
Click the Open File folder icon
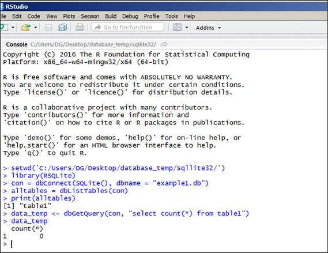25,28
